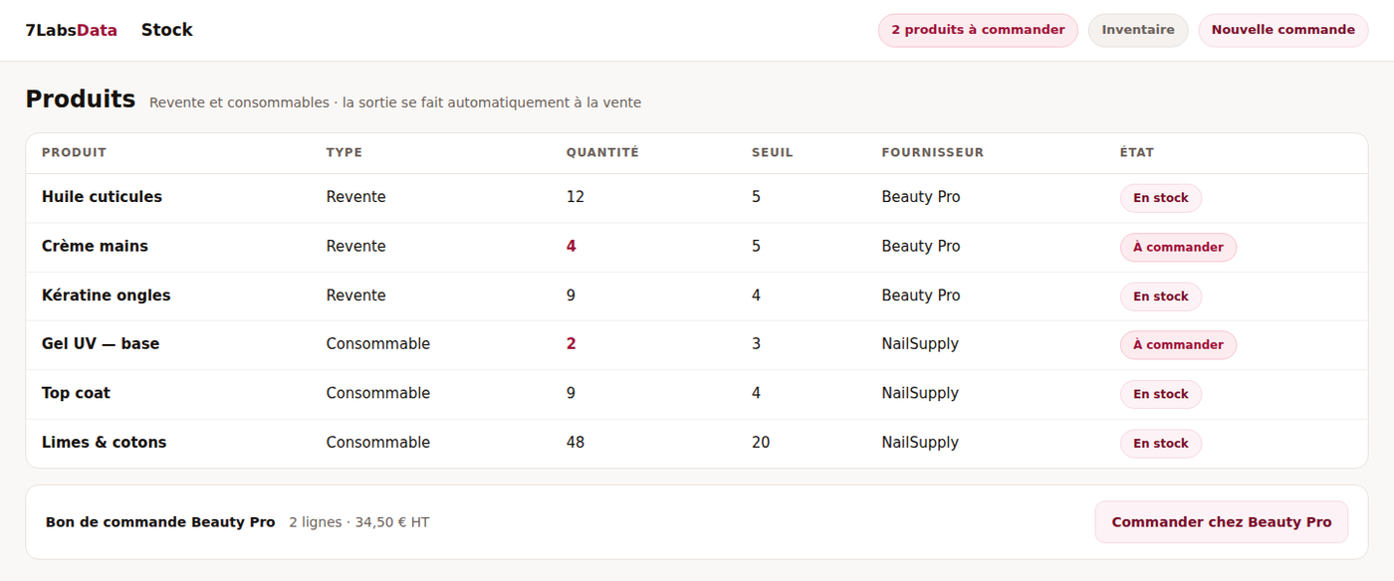Click the 'En stock' badge for Huile cuticules

point(1161,198)
